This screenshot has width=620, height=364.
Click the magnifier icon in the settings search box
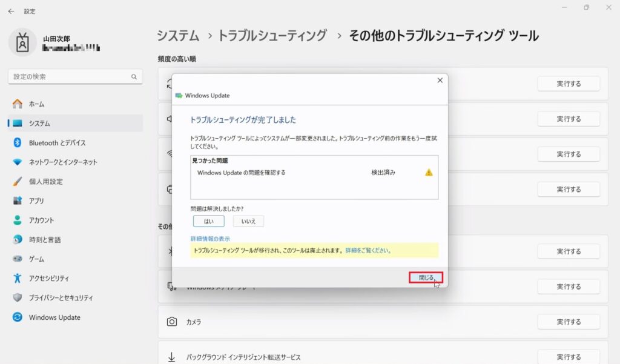click(x=134, y=77)
